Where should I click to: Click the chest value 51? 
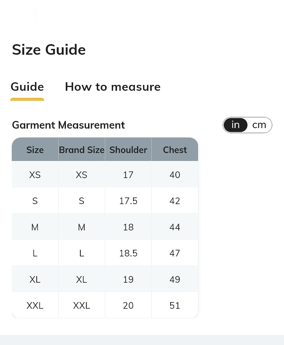[x=175, y=305]
